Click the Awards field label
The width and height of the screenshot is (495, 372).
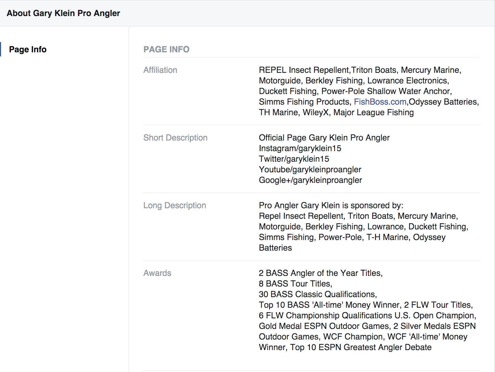[157, 273]
